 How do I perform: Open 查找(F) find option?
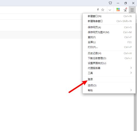click(x=109, y=37)
